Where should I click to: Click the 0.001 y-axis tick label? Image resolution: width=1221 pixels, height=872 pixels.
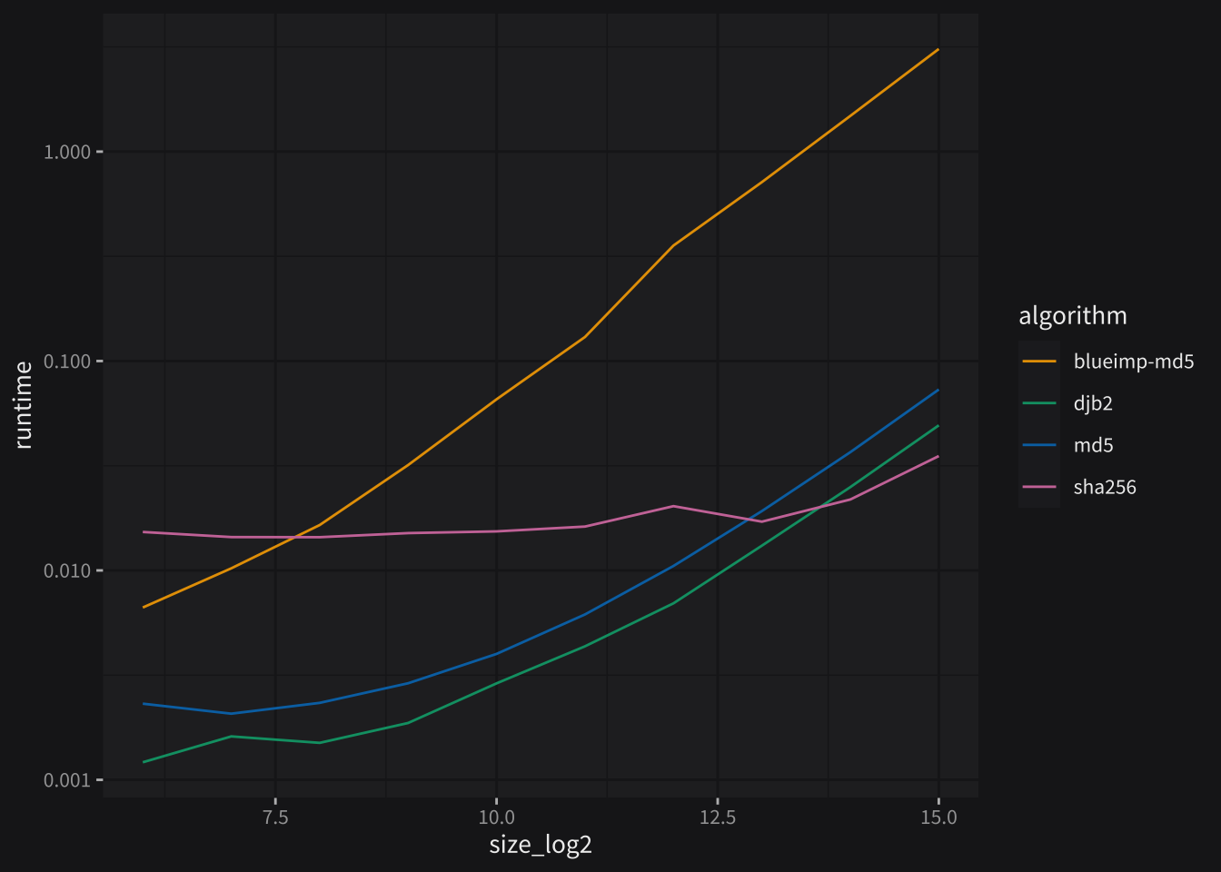point(67,780)
